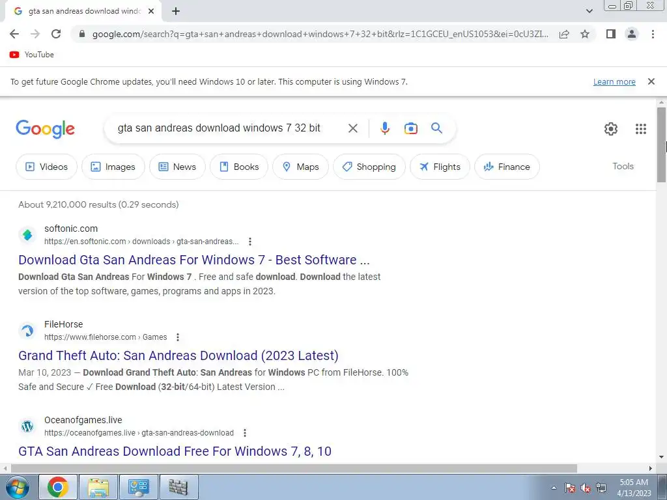This screenshot has height=500, width=667.
Task: Switch to News results
Action: tap(177, 167)
